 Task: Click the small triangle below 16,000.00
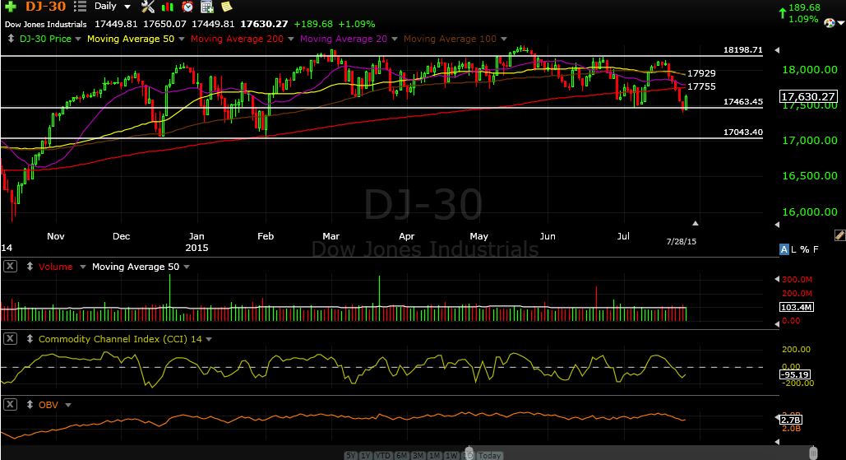[x=777, y=224]
